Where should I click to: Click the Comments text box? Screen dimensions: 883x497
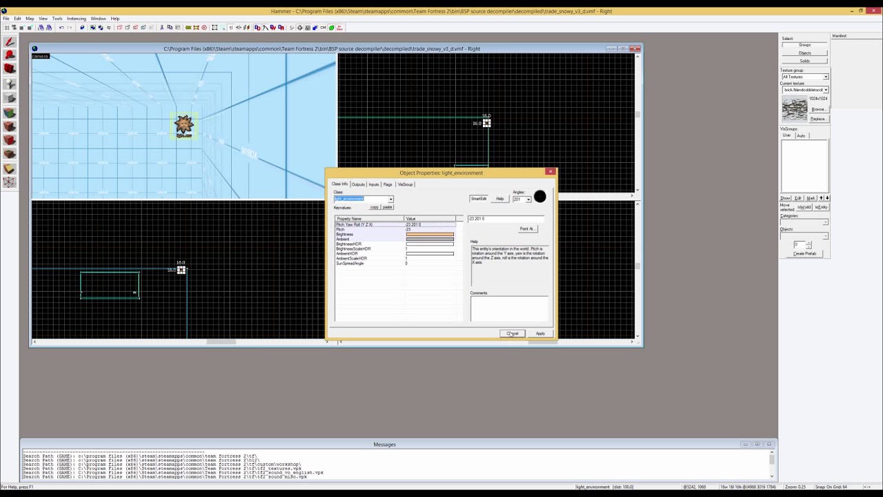click(x=509, y=309)
